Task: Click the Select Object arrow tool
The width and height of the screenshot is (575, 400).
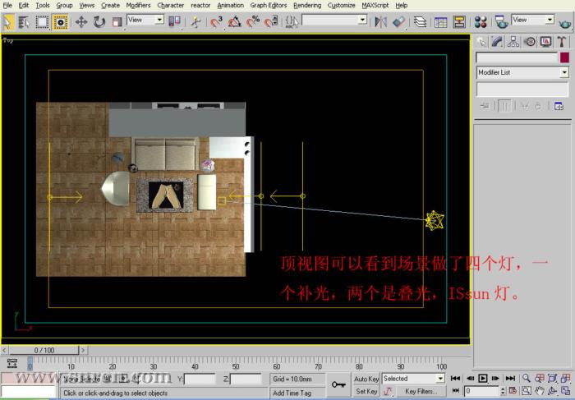Action: (8, 21)
